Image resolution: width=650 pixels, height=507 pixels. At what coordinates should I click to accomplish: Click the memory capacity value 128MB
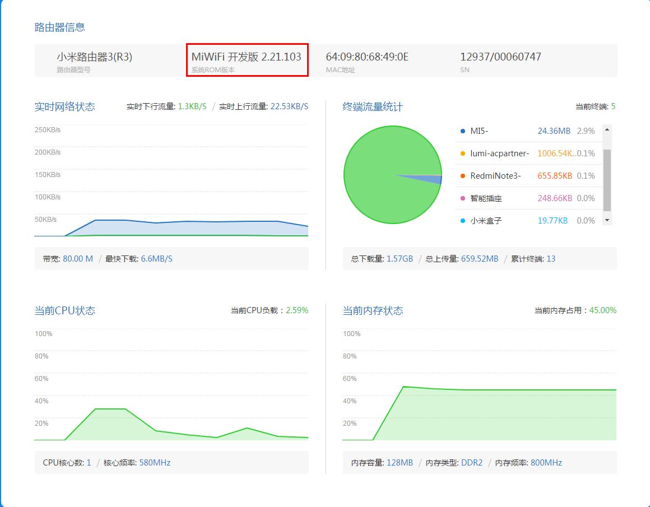coord(400,463)
